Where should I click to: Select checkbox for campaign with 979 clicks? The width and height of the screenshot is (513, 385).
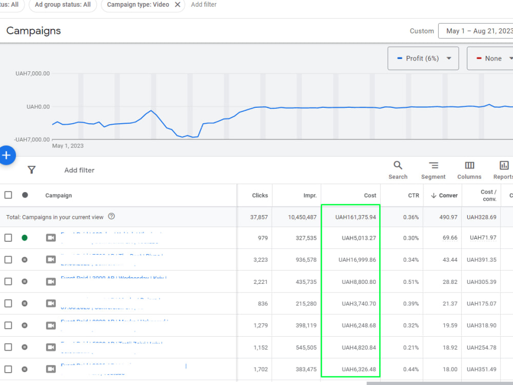tap(8, 238)
